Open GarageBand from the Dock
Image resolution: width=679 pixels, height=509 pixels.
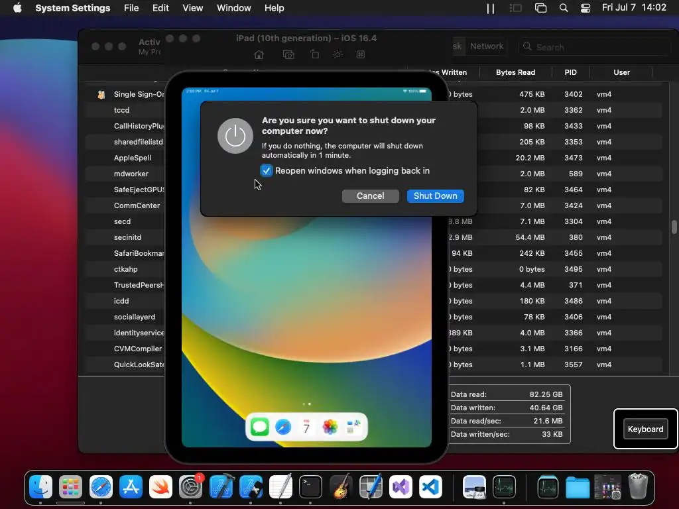(341, 487)
